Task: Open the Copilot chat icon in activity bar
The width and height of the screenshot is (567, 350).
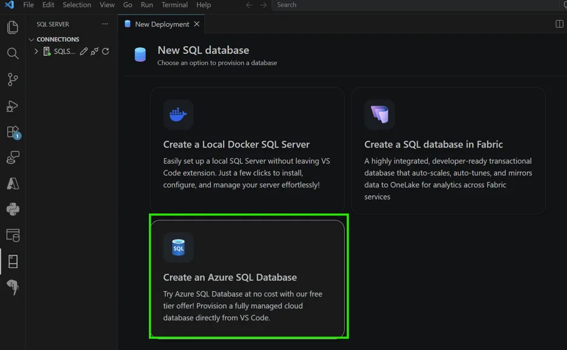Action: (x=13, y=158)
